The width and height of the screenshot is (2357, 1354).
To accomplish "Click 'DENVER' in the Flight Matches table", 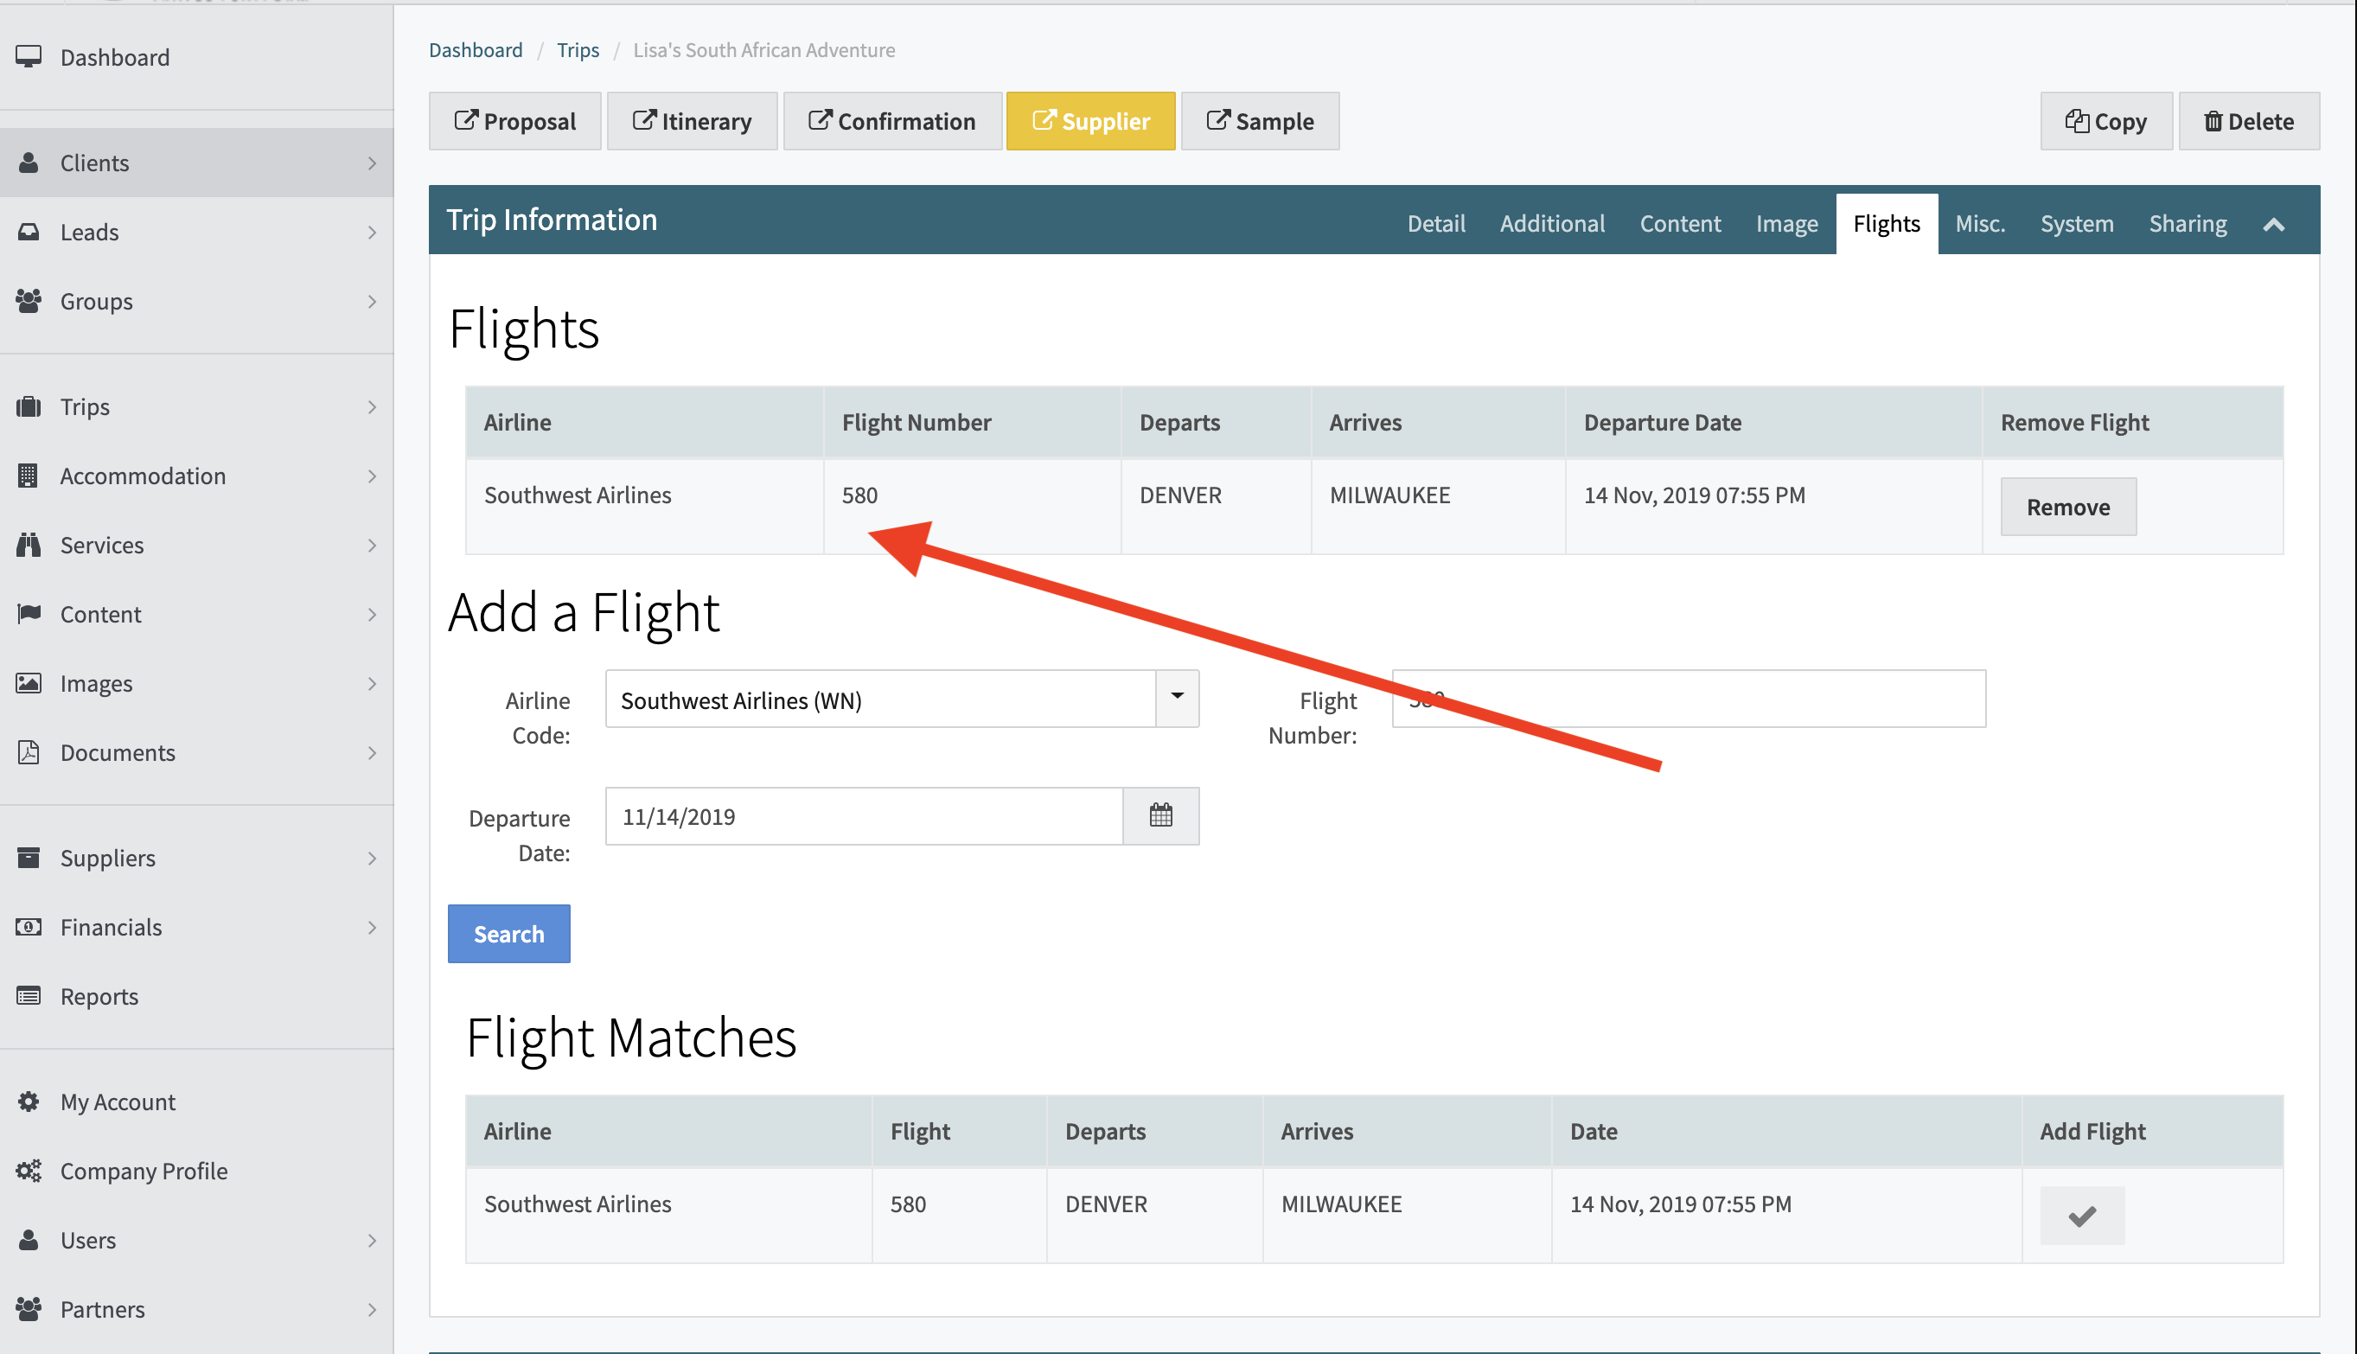I will tap(1106, 1204).
